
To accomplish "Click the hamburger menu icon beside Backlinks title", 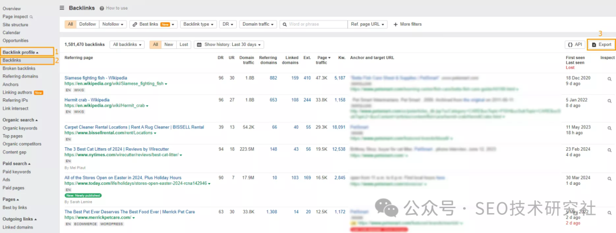I will pyautogui.click(x=62, y=8).
